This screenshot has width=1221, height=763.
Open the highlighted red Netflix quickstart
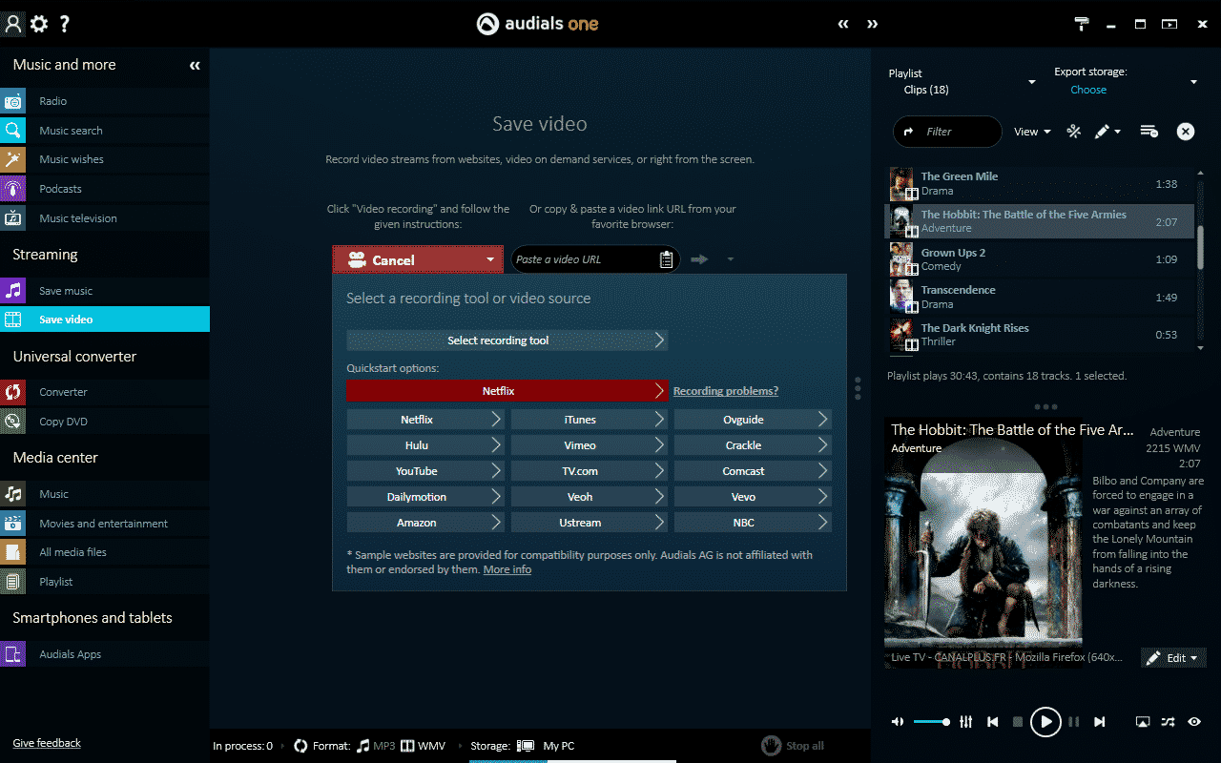507,391
